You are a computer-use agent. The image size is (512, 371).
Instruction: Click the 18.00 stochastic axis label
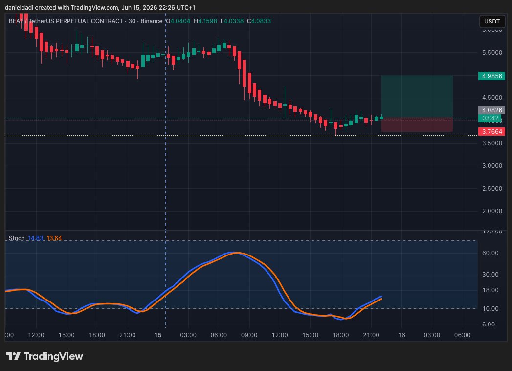tap(490, 290)
